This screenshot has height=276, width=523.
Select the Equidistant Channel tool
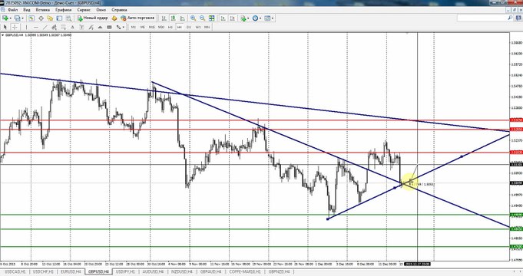pos(54,27)
